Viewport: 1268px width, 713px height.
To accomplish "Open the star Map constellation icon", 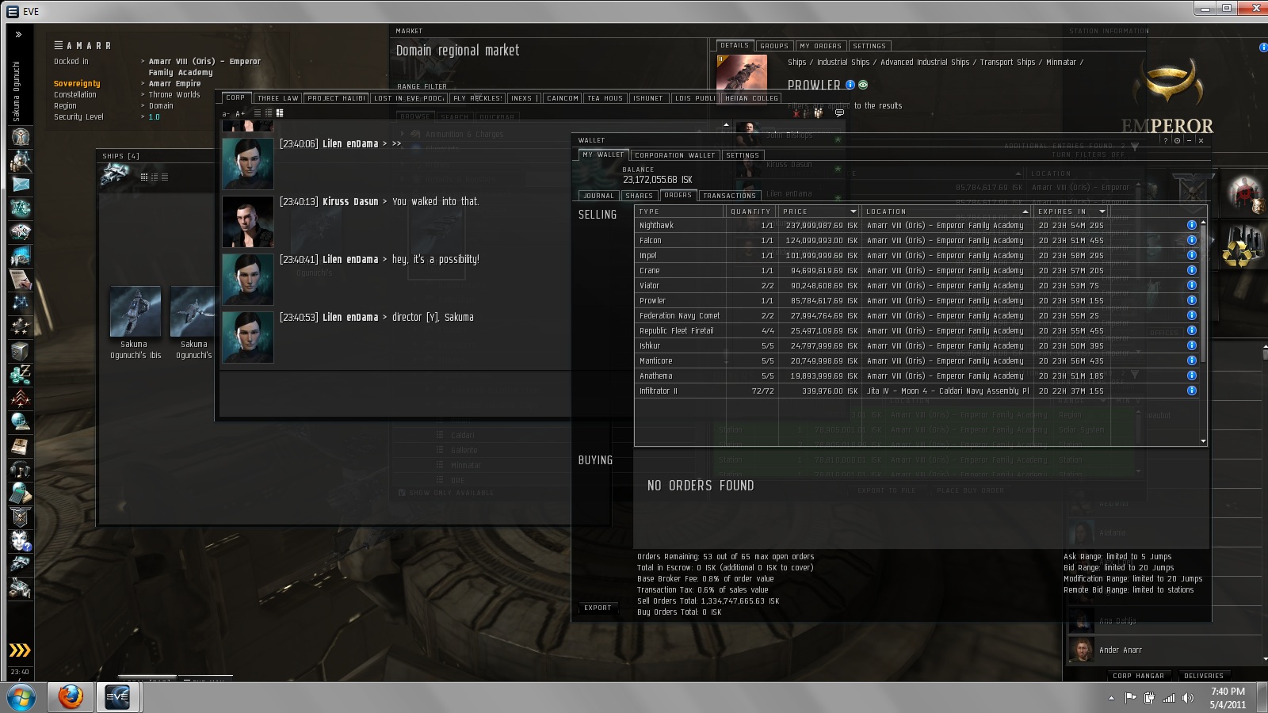I will click(21, 302).
